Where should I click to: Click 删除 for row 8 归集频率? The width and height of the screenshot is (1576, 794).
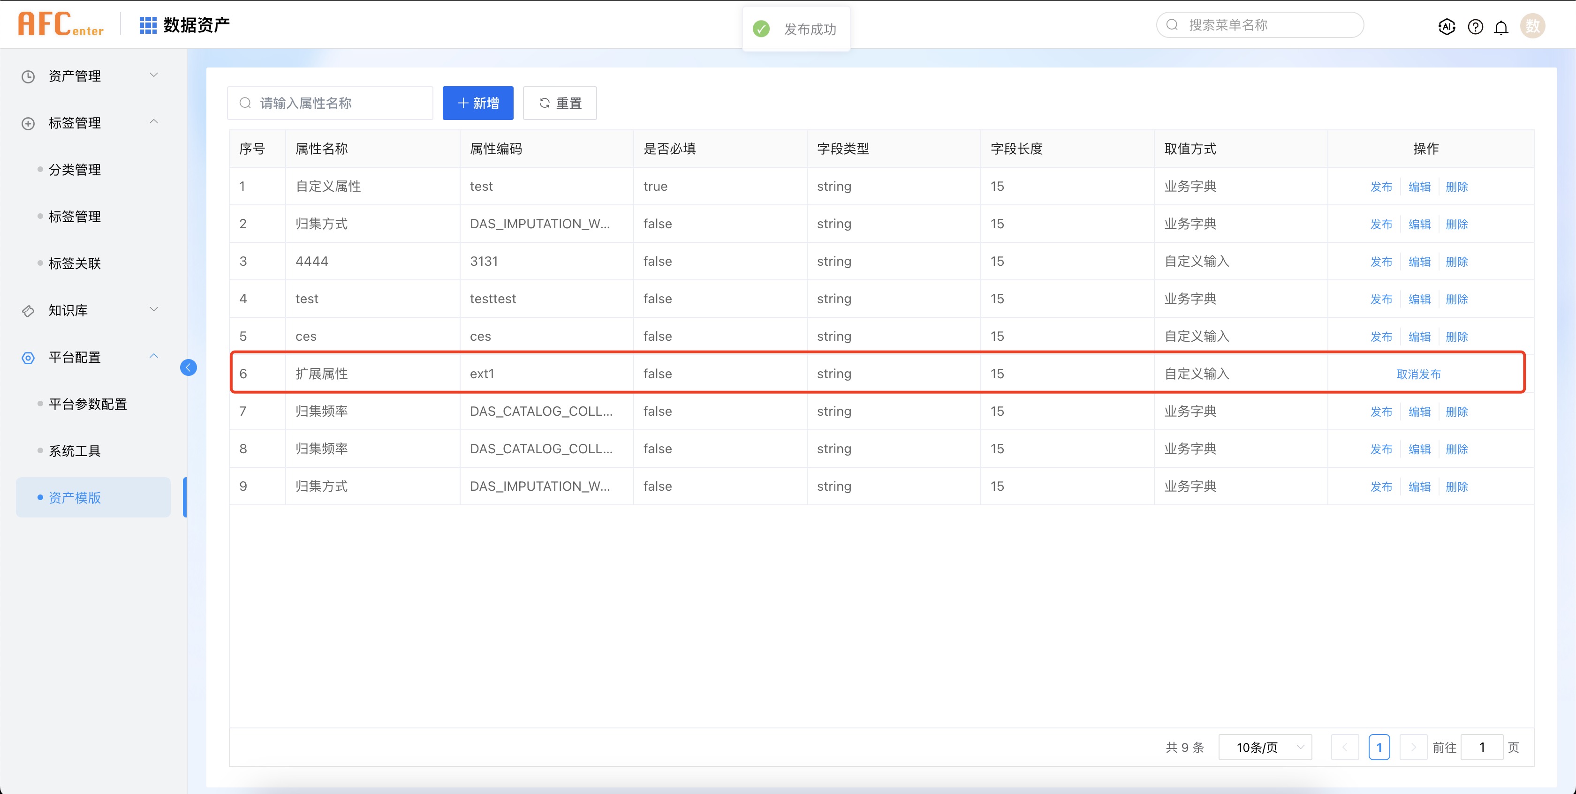coord(1457,449)
